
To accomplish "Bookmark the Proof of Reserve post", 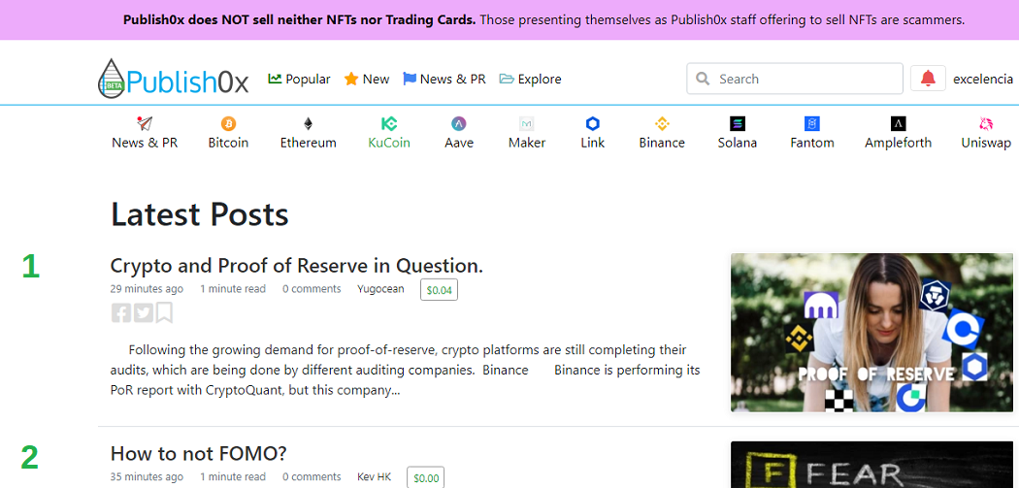I will pyautogui.click(x=164, y=312).
